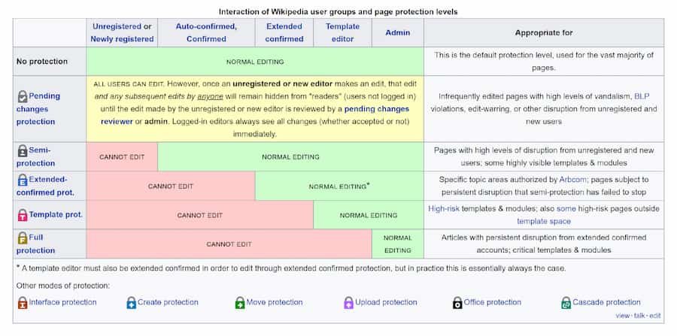Open the Template editor header link

click(x=342, y=33)
